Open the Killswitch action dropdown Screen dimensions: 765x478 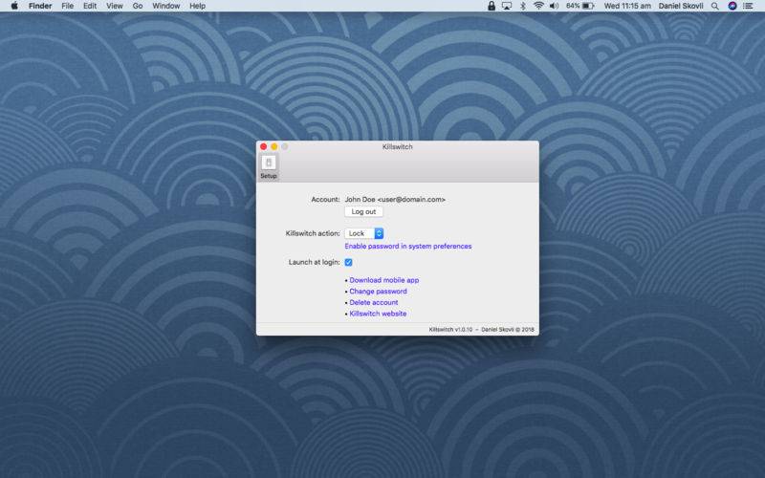(364, 233)
